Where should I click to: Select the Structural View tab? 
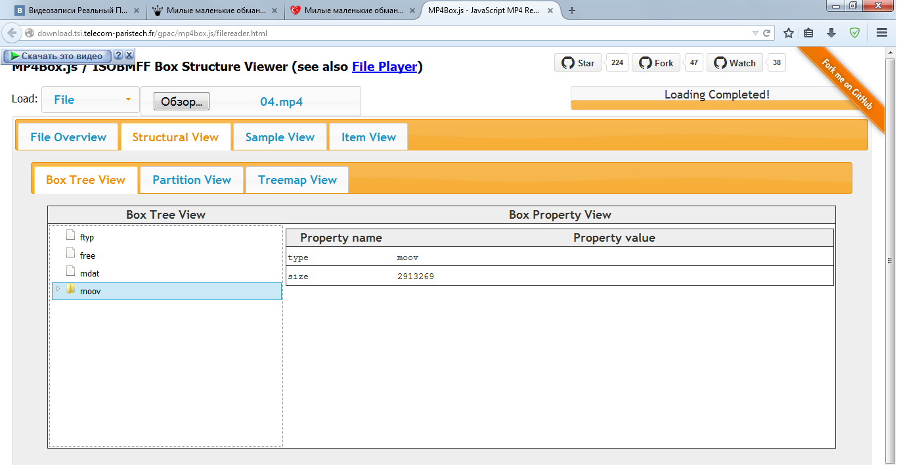pos(175,137)
